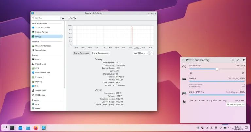The width and height of the screenshot is (251, 132).
Task: Open Dolphin file manager from taskbar
Action: 28,128
